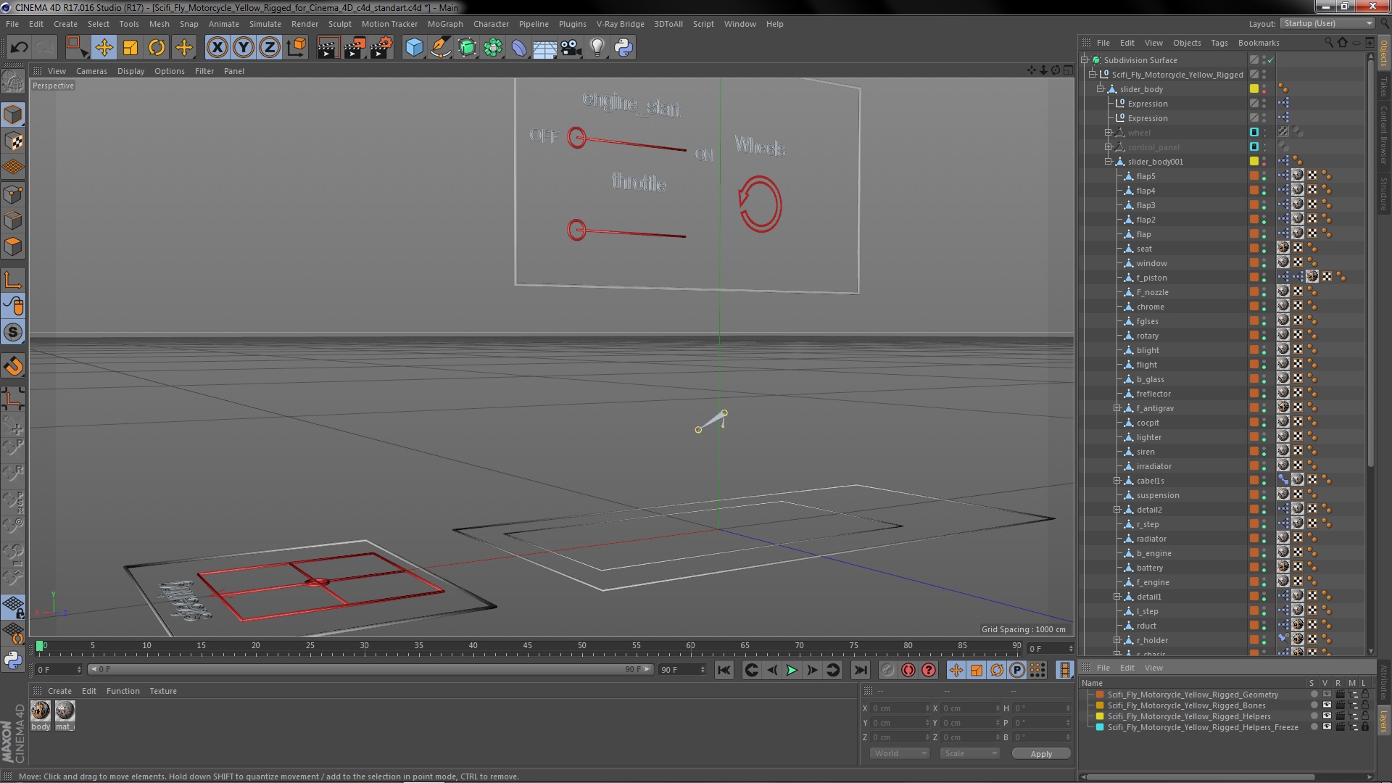The width and height of the screenshot is (1392, 783).
Task: Toggle visibility dots for seat object
Action: point(1264,249)
